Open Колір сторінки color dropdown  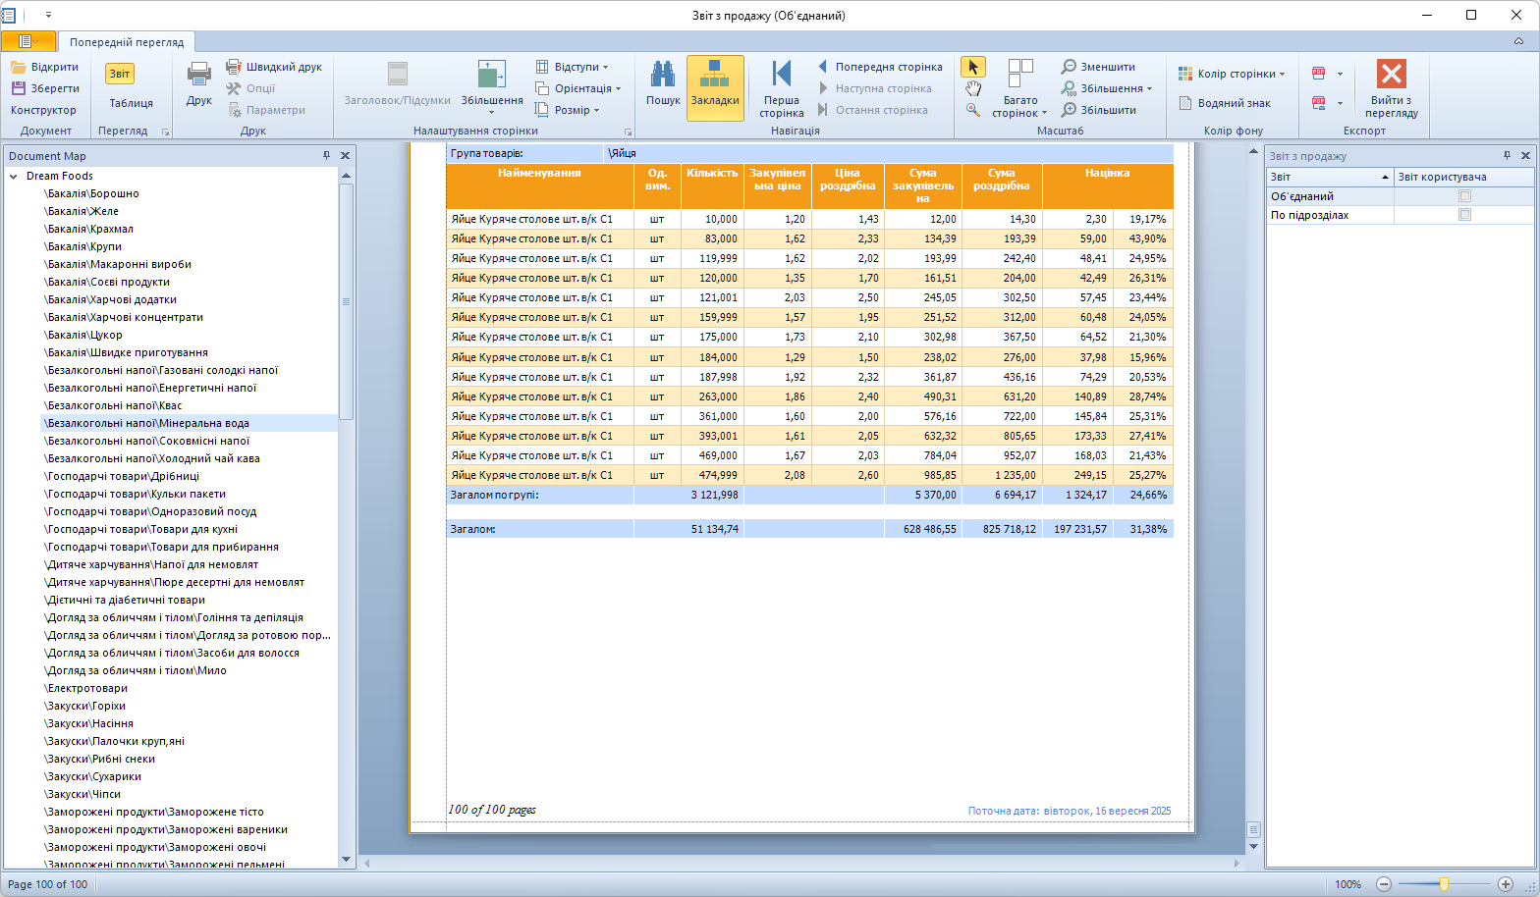[x=1232, y=74]
